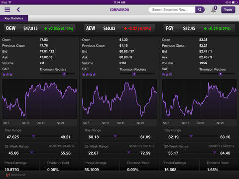The width and height of the screenshot is (239, 179).
Task: Select FGY 52-week high 84.40
Action: pos(225,153)
